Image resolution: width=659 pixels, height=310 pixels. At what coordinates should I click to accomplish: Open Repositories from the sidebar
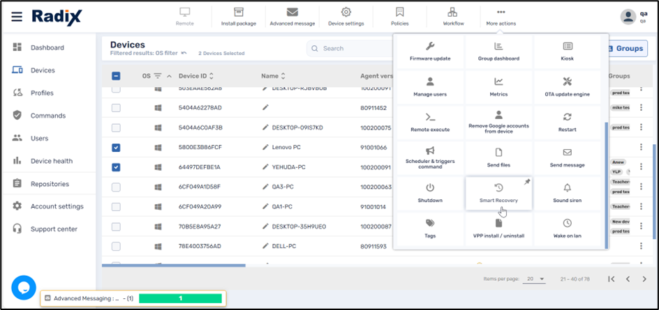49,184
